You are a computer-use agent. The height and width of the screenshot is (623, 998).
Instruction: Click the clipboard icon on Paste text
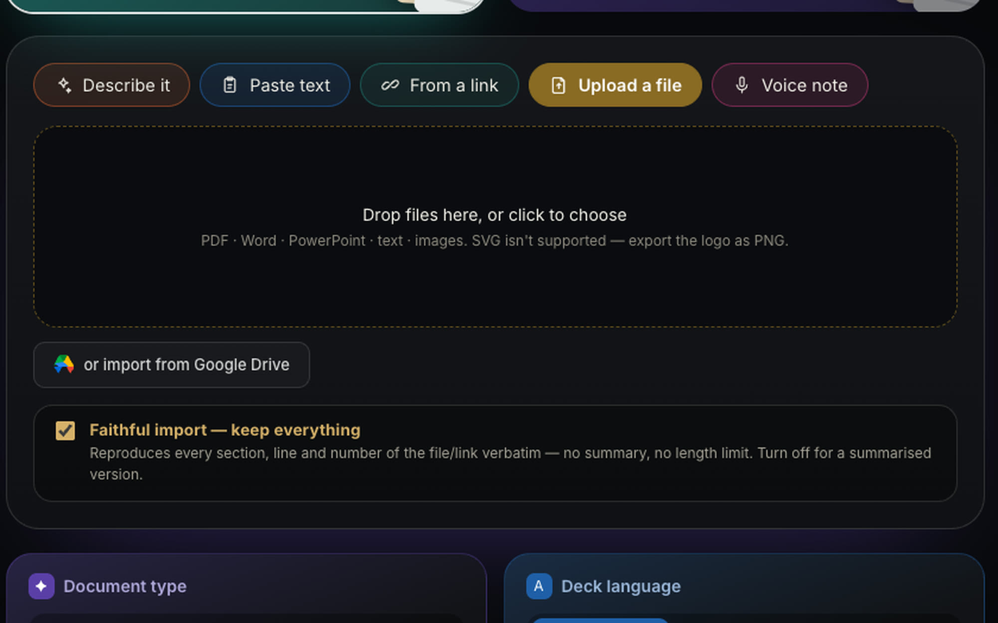coord(230,85)
